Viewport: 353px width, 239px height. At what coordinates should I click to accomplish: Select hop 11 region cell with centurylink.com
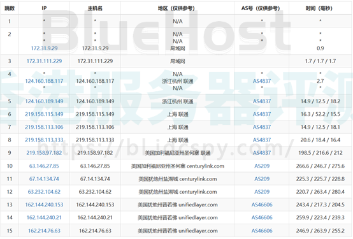click(x=178, y=179)
